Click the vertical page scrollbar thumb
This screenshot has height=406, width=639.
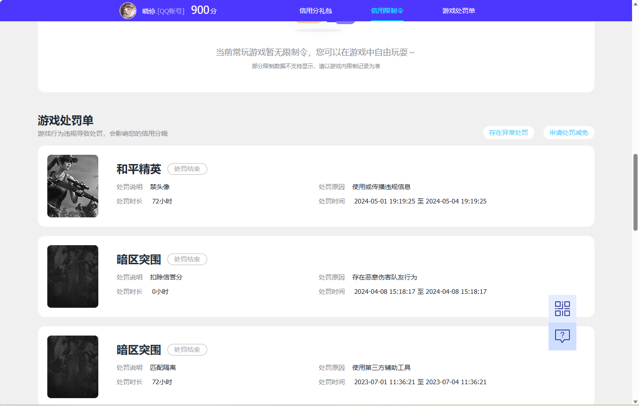pos(635,192)
